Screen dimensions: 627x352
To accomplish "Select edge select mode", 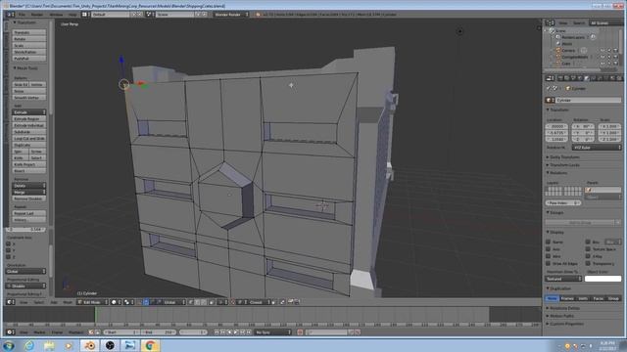I will 197,302.
